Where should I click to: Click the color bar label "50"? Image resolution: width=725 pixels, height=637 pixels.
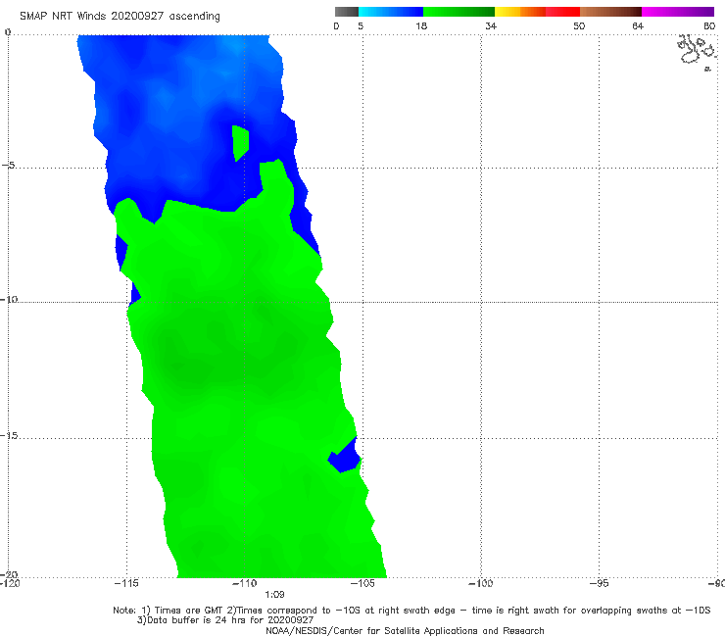[579, 26]
